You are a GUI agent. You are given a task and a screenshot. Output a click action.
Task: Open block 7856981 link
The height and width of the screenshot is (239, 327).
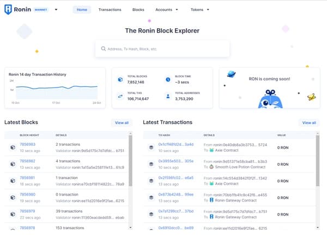pos(27,178)
